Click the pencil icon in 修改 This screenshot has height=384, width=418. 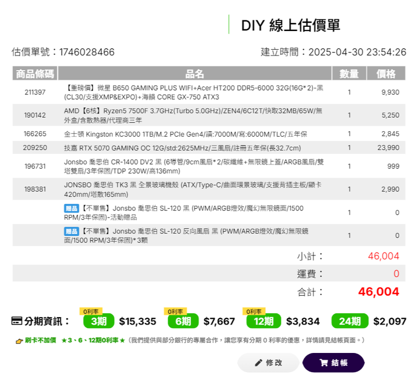(x=258, y=363)
